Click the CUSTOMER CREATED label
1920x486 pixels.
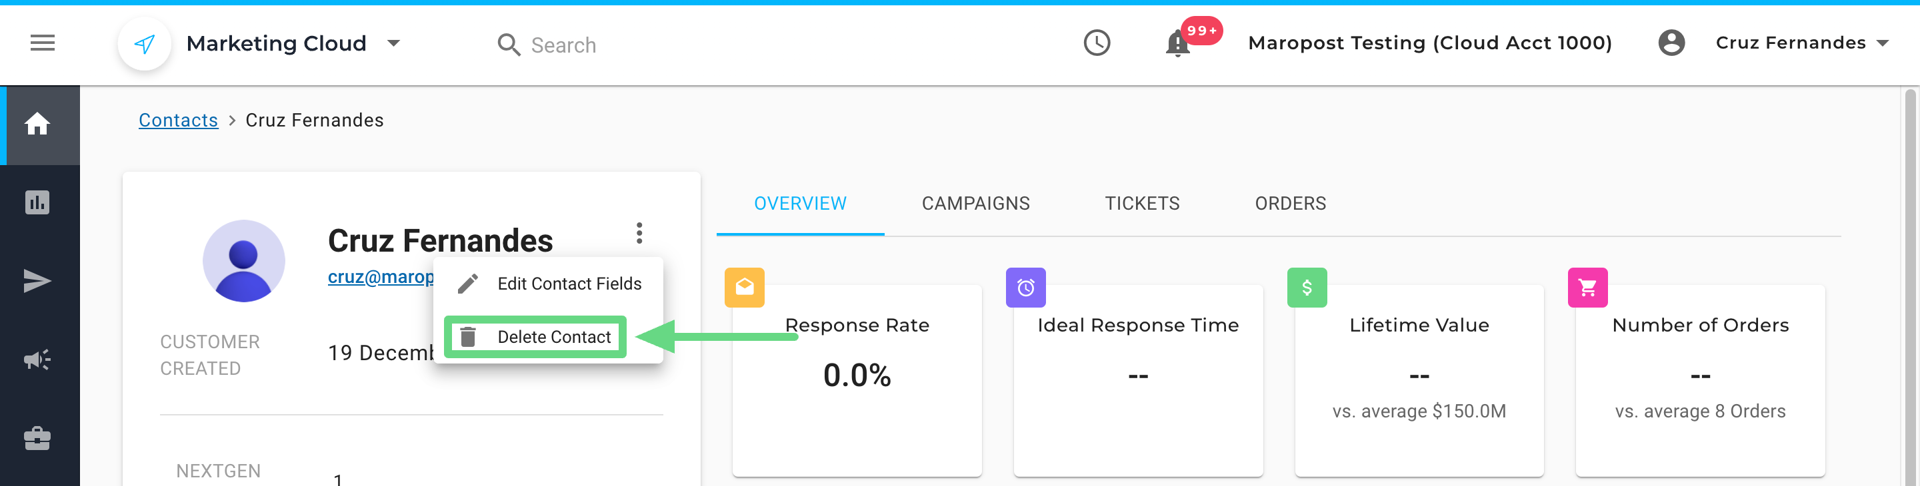pyautogui.click(x=210, y=355)
